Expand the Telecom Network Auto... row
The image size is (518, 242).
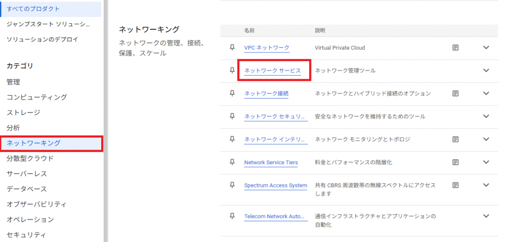[x=486, y=216]
